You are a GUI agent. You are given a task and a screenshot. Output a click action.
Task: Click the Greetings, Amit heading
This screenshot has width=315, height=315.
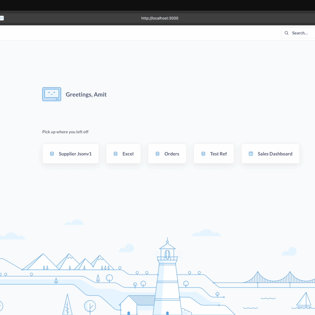(86, 94)
